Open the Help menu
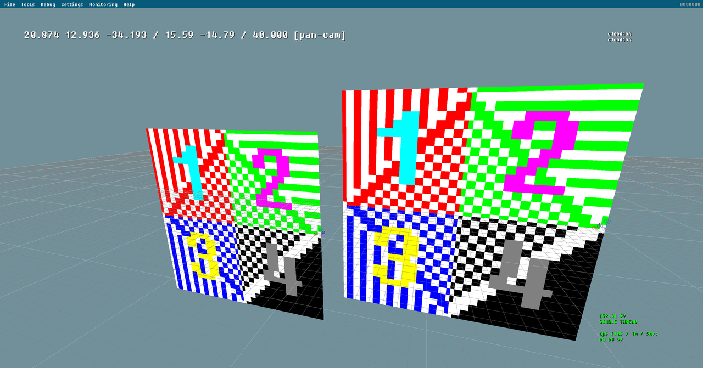 point(129,4)
